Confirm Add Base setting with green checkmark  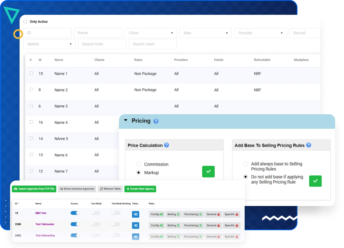tap(315, 181)
